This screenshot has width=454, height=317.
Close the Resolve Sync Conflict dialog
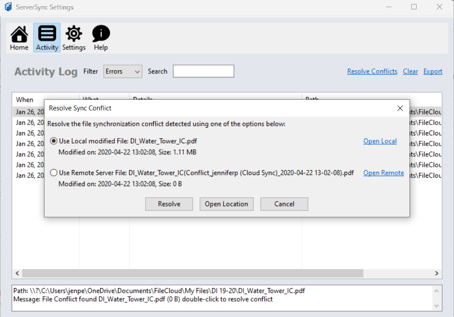tap(400, 108)
